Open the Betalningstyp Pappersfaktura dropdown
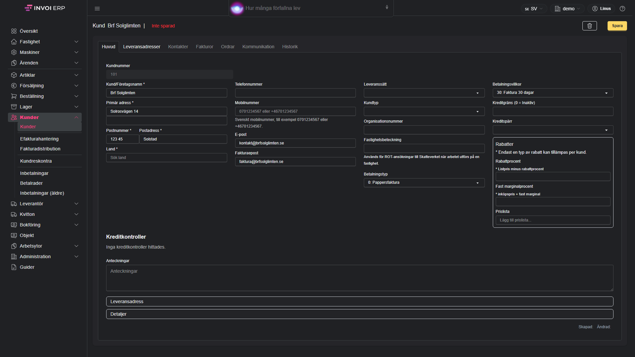Screen dimensions: 635x357 (424, 183)
